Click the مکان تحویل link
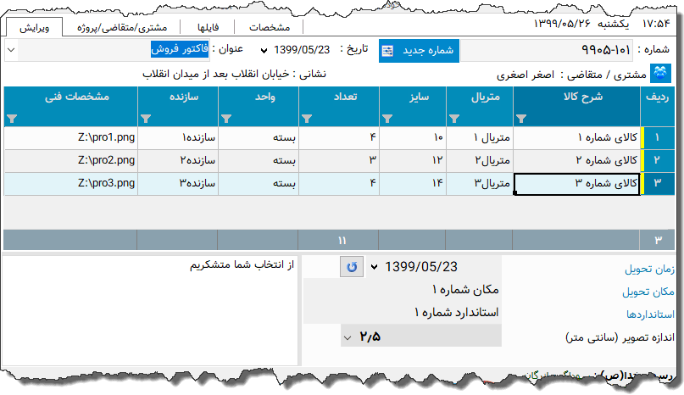 648,292
